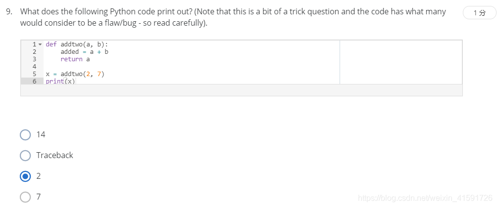
Task: Place cursor in the 'added = a + b' line
Action: click(x=84, y=51)
